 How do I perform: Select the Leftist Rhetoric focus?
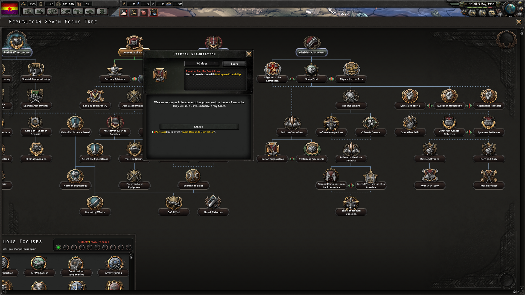click(x=410, y=99)
